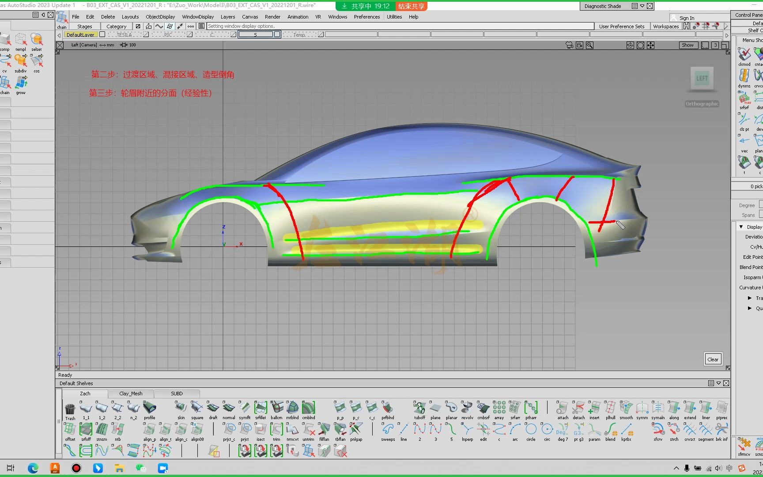
Task: Open the Category dropdown
Action: click(116, 26)
